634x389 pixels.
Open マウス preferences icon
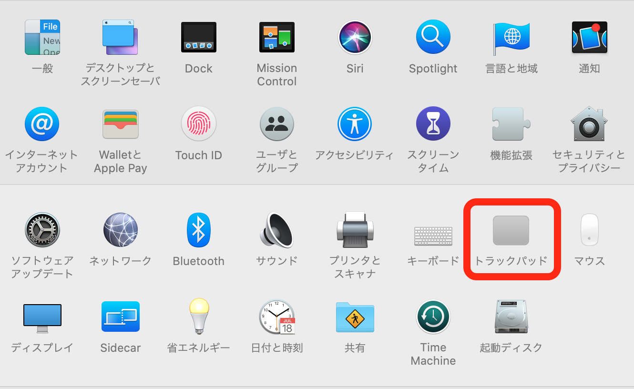590,230
